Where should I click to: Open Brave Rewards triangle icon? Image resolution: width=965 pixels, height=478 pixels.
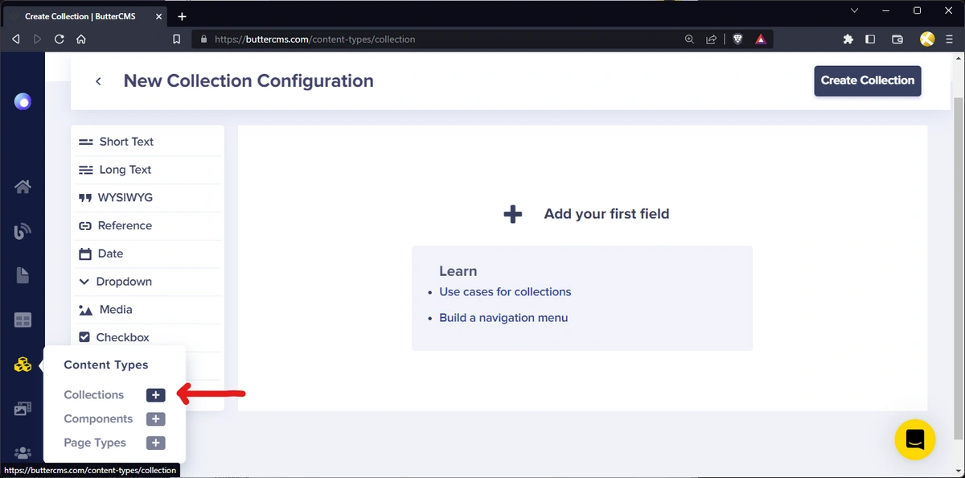point(761,39)
